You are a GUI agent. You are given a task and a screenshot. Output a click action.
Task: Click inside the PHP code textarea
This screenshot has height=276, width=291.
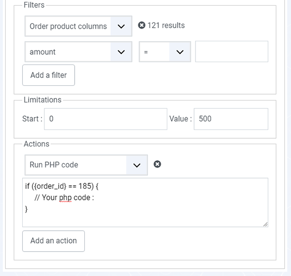tap(145, 202)
